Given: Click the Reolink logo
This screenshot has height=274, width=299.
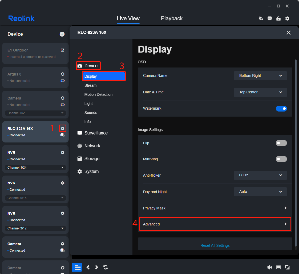Looking at the screenshot, I should point(22,18).
